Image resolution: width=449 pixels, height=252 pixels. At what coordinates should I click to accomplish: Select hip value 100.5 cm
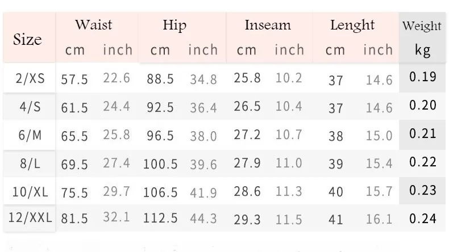tap(160, 165)
